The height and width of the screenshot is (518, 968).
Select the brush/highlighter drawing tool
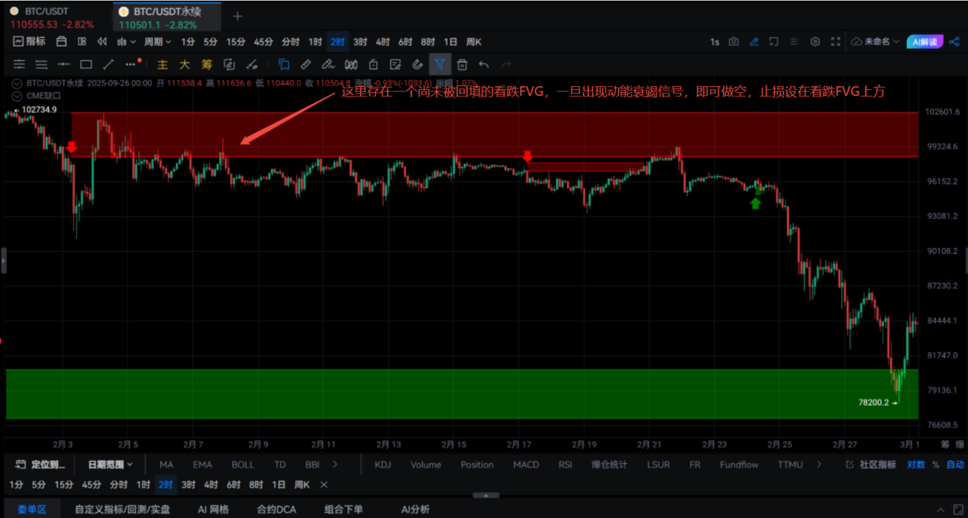pyautogui.click(x=329, y=64)
